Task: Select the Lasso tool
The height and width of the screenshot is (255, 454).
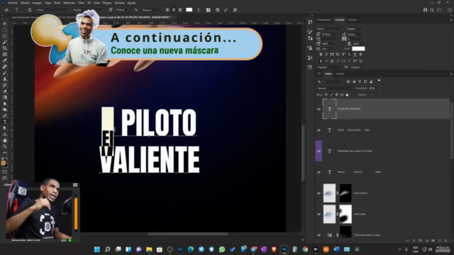Action: (5, 36)
